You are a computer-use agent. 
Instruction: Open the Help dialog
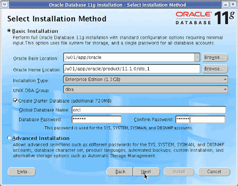point(21,172)
